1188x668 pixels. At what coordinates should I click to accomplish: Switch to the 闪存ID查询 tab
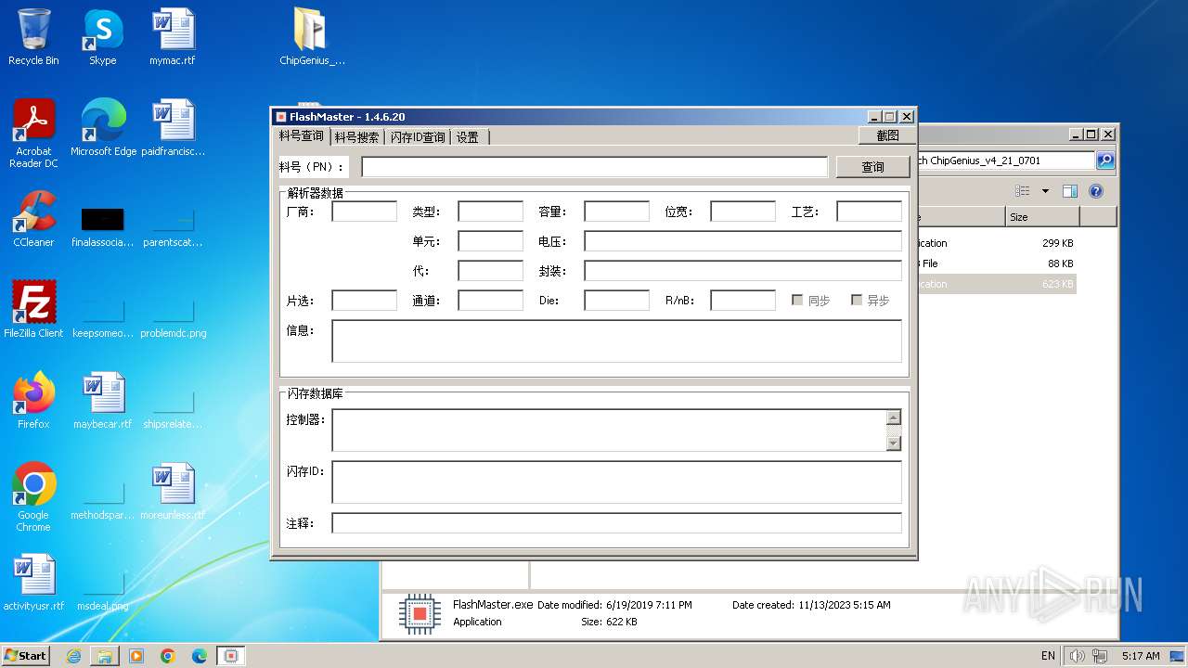418,137
